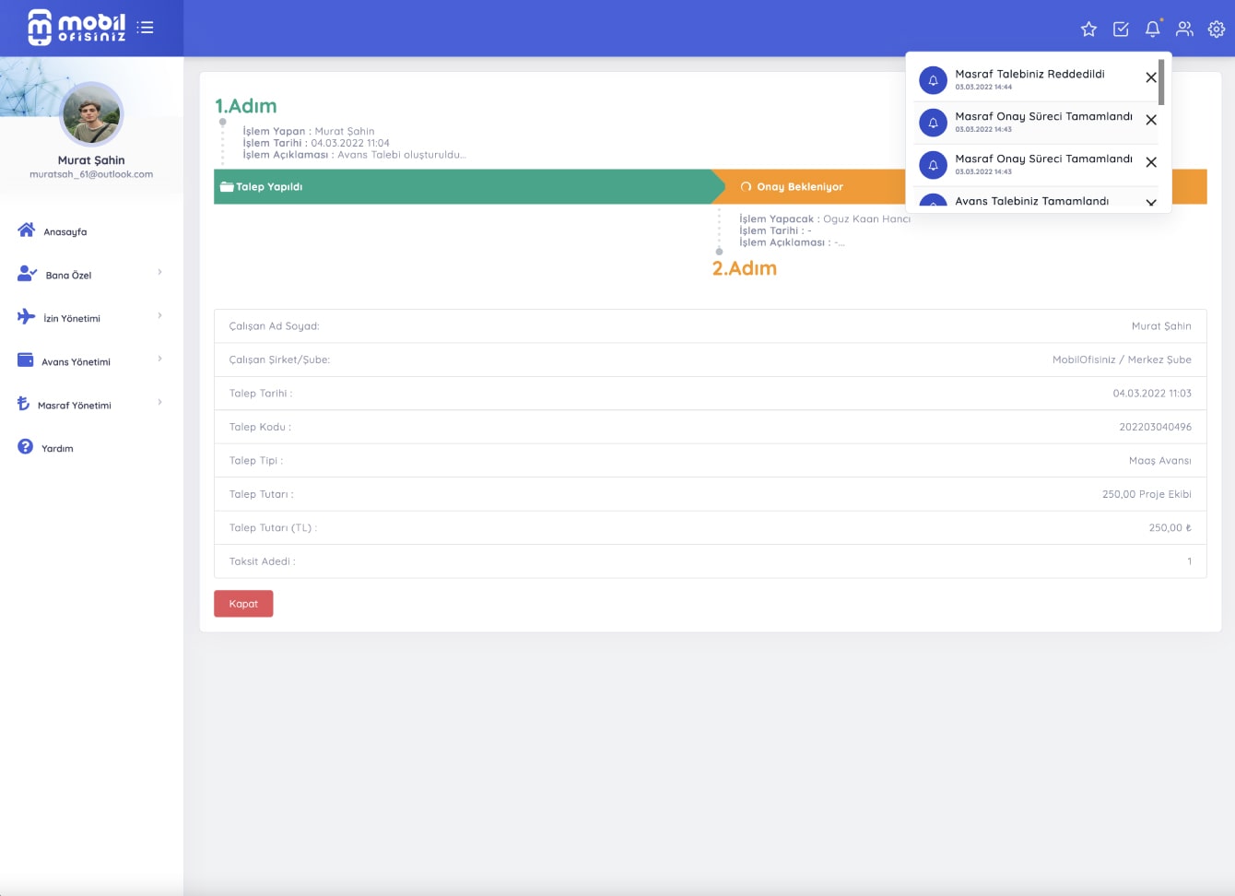Open the settings gear icon
1235x896 pixels.
(1217, 29)
